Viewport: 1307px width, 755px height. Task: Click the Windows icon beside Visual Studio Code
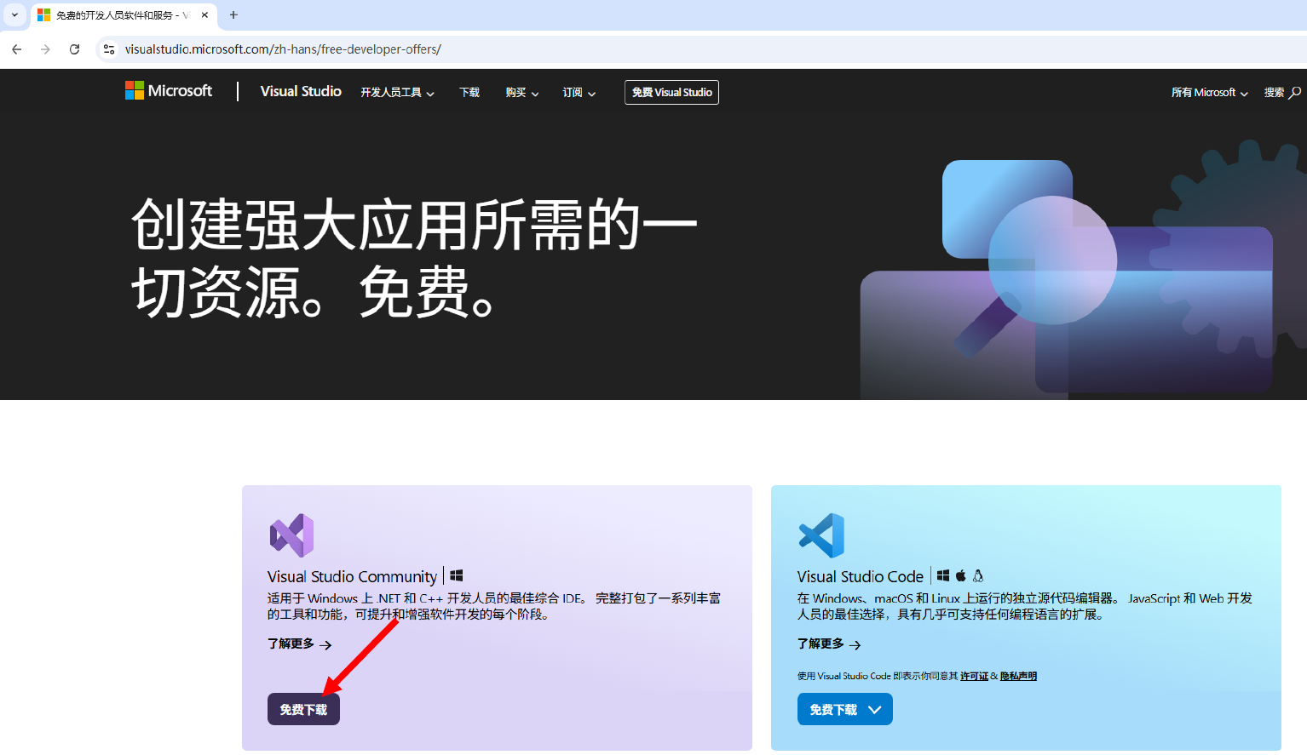click(943, 575)
